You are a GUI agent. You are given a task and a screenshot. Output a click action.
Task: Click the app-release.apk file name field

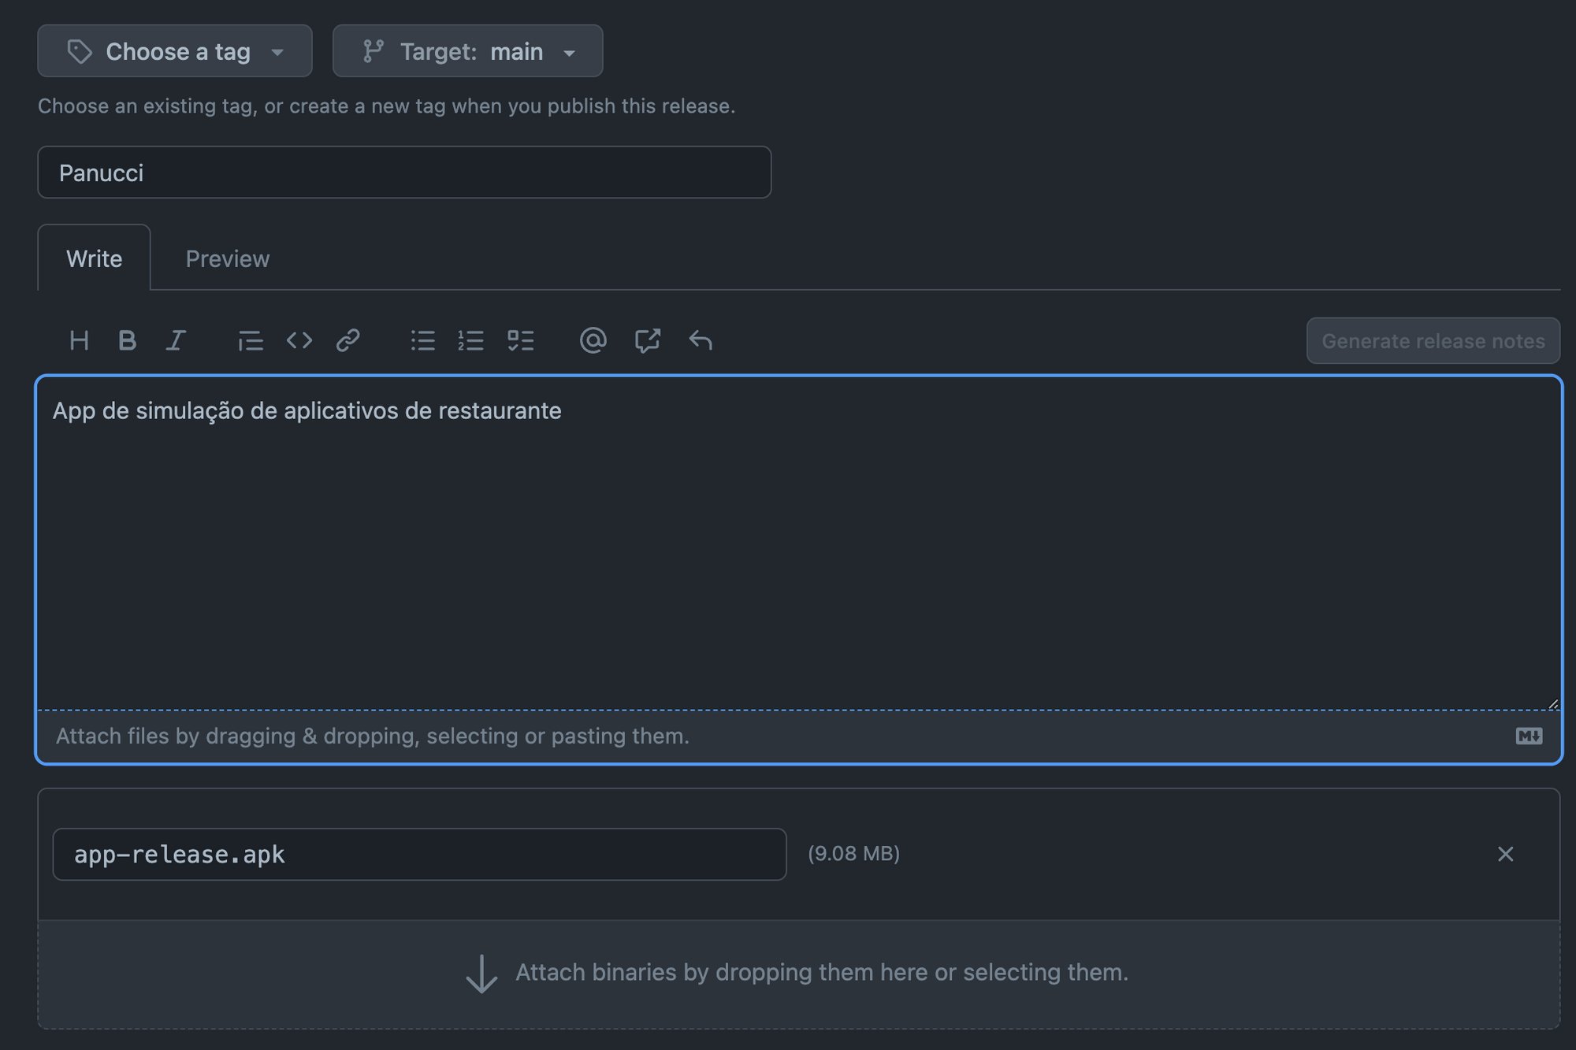tap(419, 854)
